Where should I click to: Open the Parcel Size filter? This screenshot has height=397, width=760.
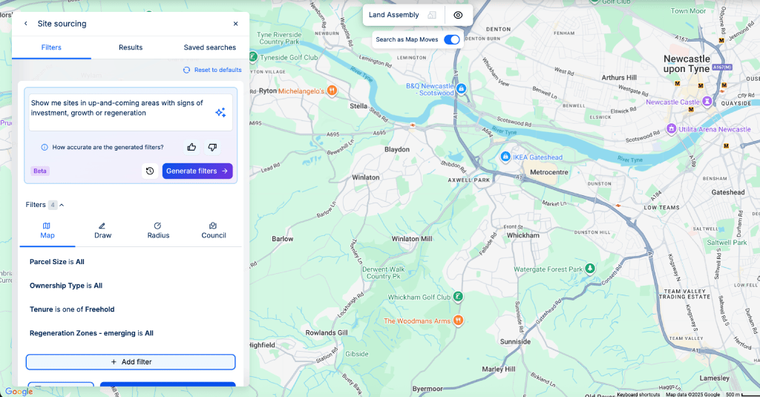tap(57, 262)
